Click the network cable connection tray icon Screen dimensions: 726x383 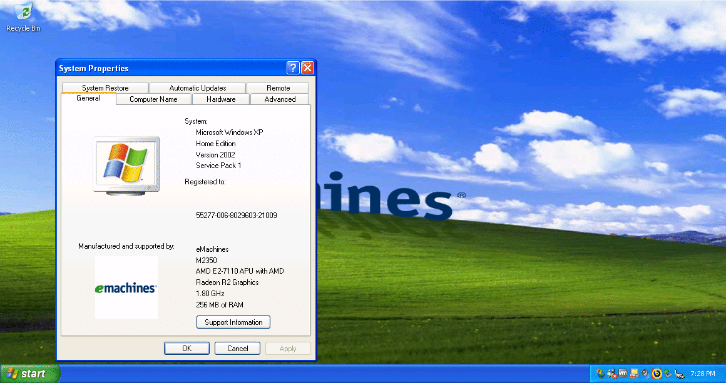coord(679,374)
